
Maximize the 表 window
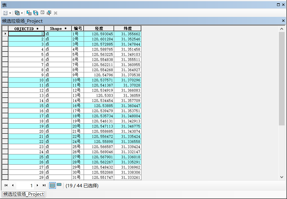(279, 5)
